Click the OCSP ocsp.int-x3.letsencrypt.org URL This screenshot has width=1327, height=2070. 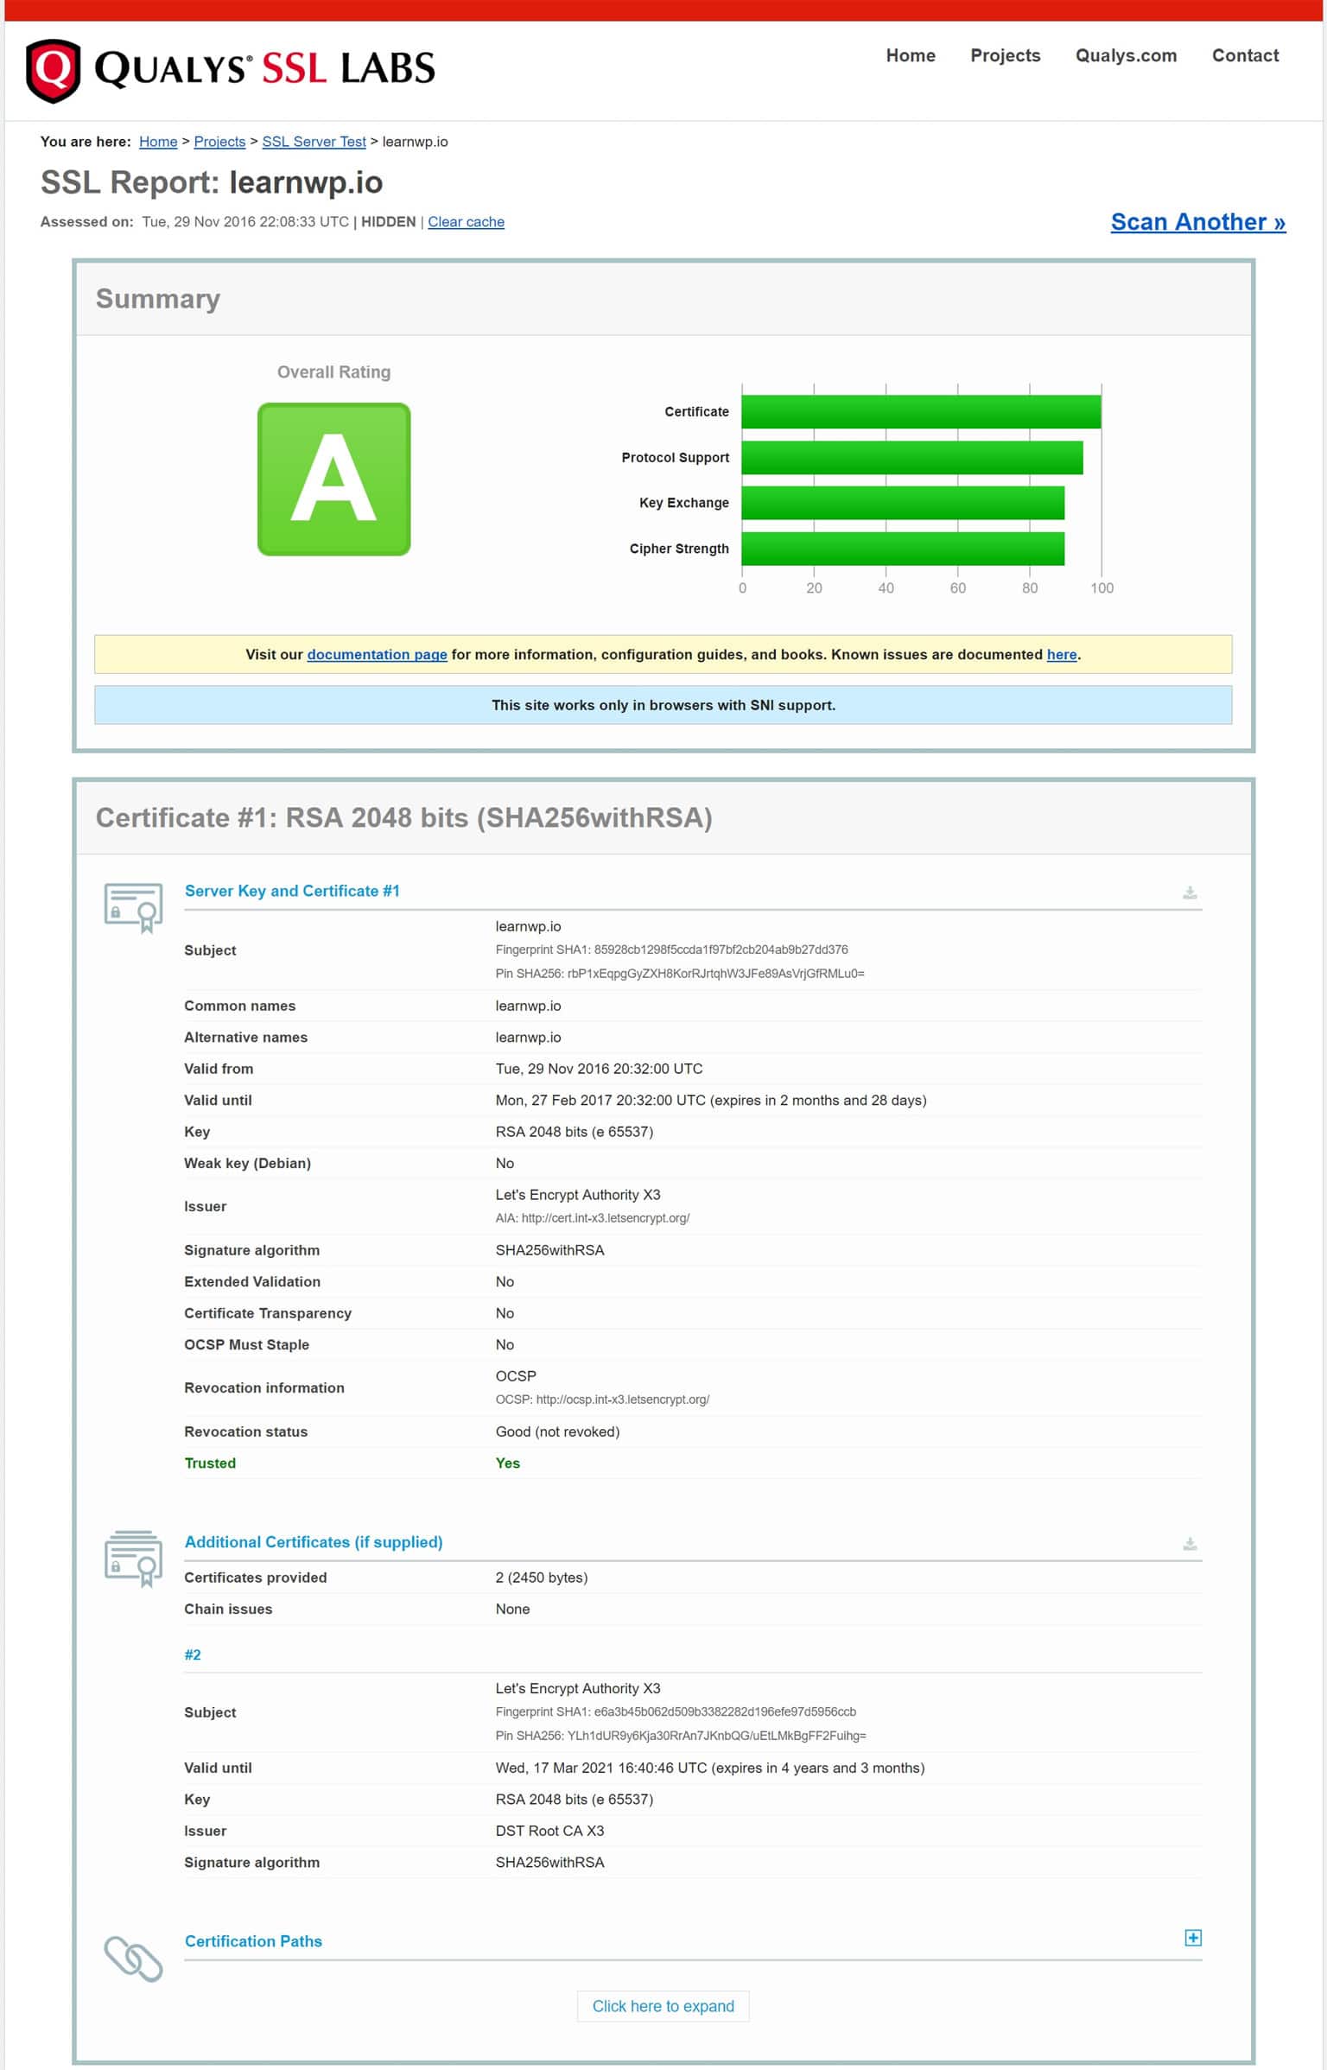pyautogui.click(x=602, y=1400)
